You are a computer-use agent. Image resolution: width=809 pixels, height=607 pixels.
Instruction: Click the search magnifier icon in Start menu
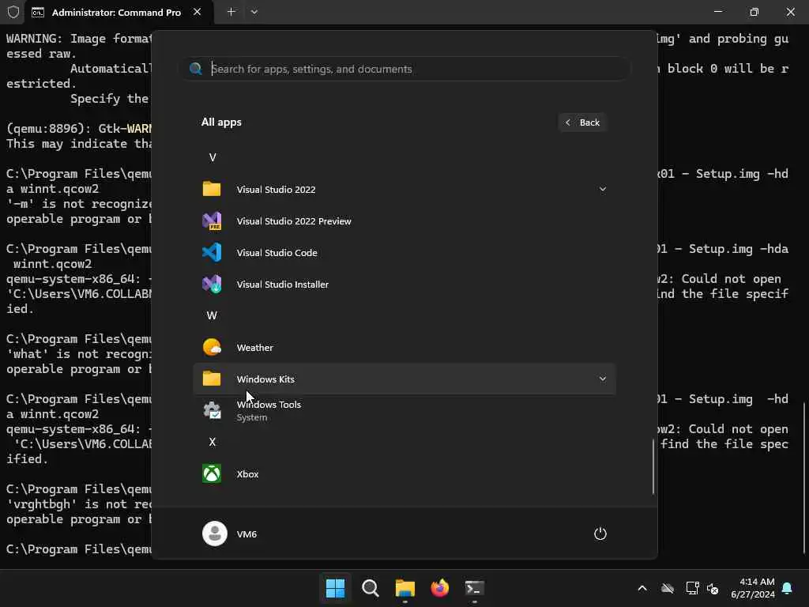click(x=196, y=69)
